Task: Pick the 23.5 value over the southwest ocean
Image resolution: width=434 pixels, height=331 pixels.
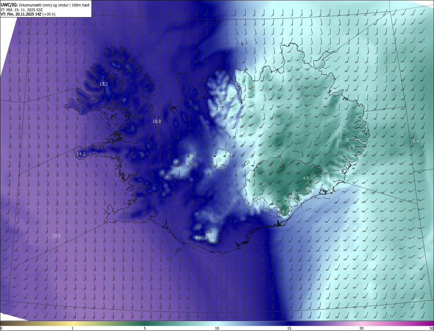Action: (56, 236)
